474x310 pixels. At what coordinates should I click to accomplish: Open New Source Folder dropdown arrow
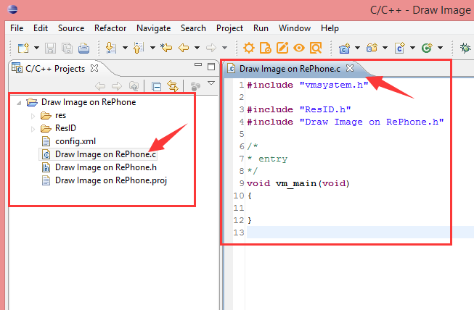(x=385, y=48)
